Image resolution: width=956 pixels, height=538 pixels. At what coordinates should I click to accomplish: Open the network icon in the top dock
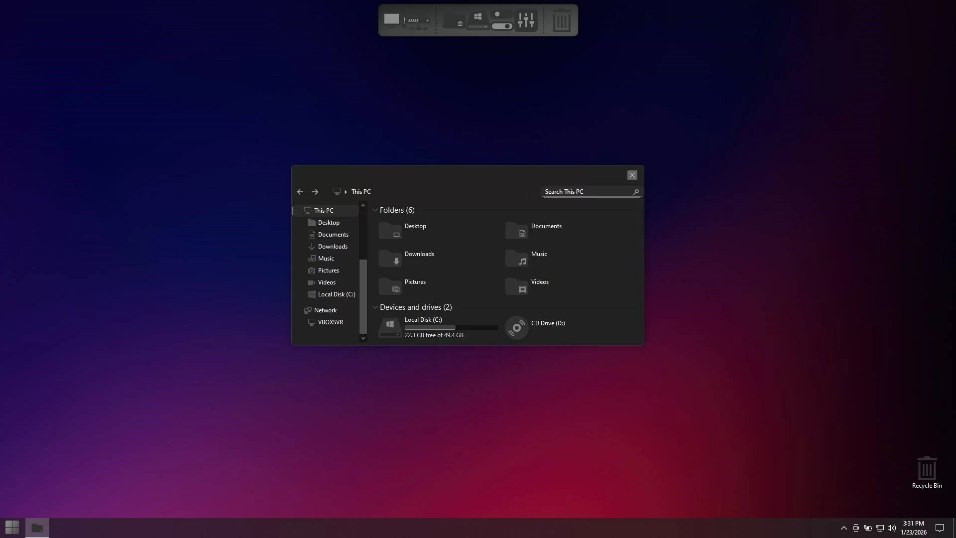tap(417, 21)
